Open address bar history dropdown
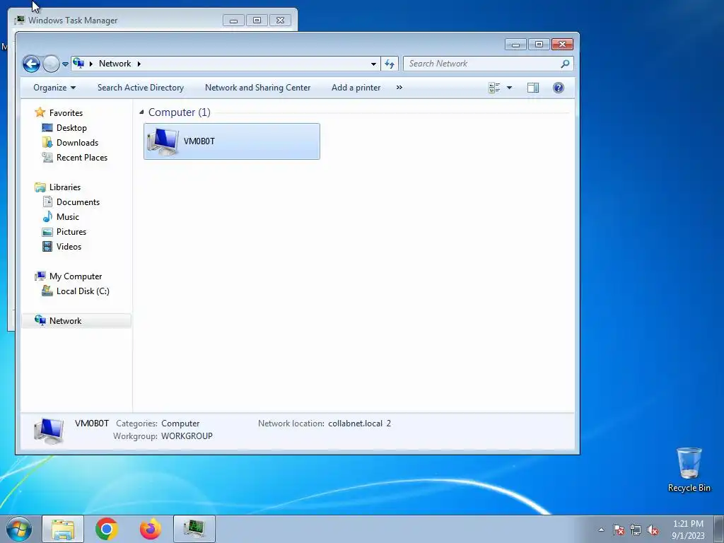 (x=373, y=64)
